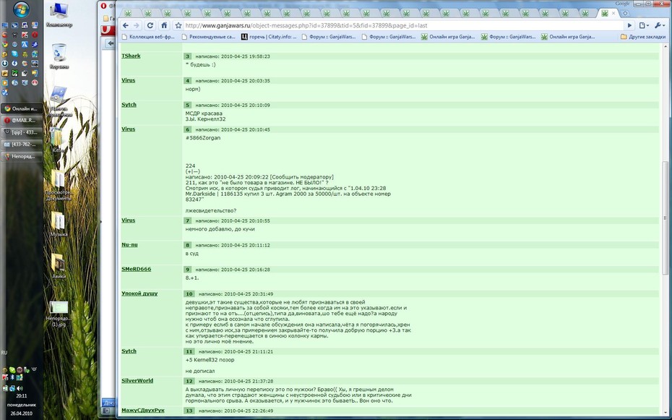Bookmark this page with the star icon
Viewport: 672px width, 420px height.
[178, 26]
